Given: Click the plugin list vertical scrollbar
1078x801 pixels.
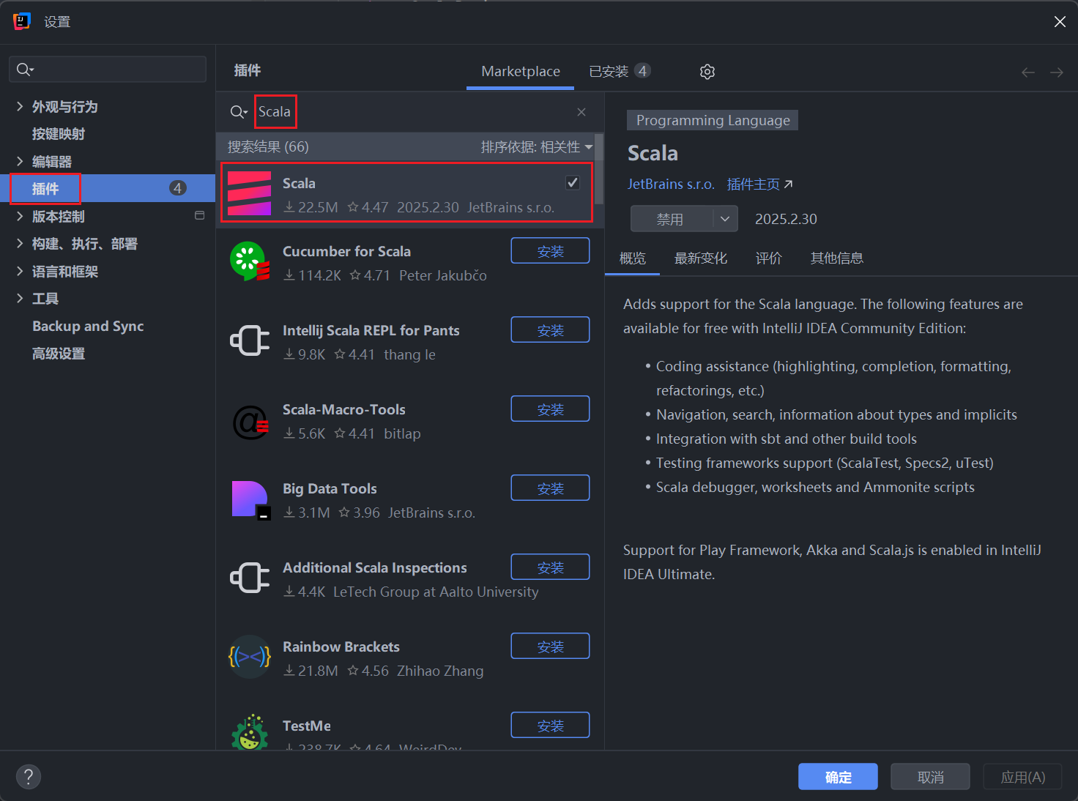Looking at the screenshot, I should tap(599, 169).
